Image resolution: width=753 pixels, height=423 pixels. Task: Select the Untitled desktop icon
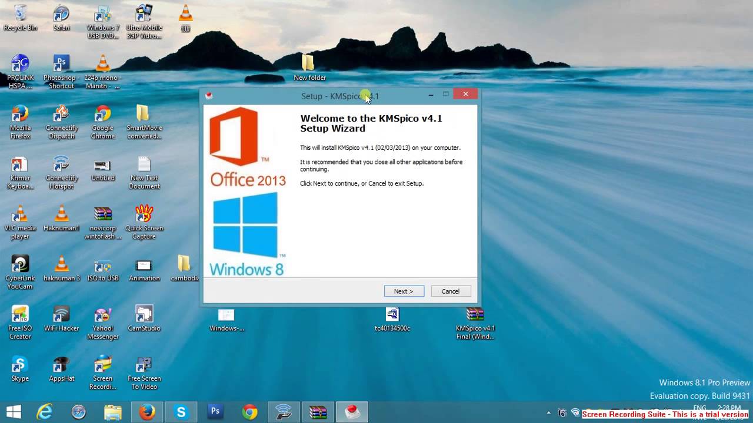[x=103, y=169]
